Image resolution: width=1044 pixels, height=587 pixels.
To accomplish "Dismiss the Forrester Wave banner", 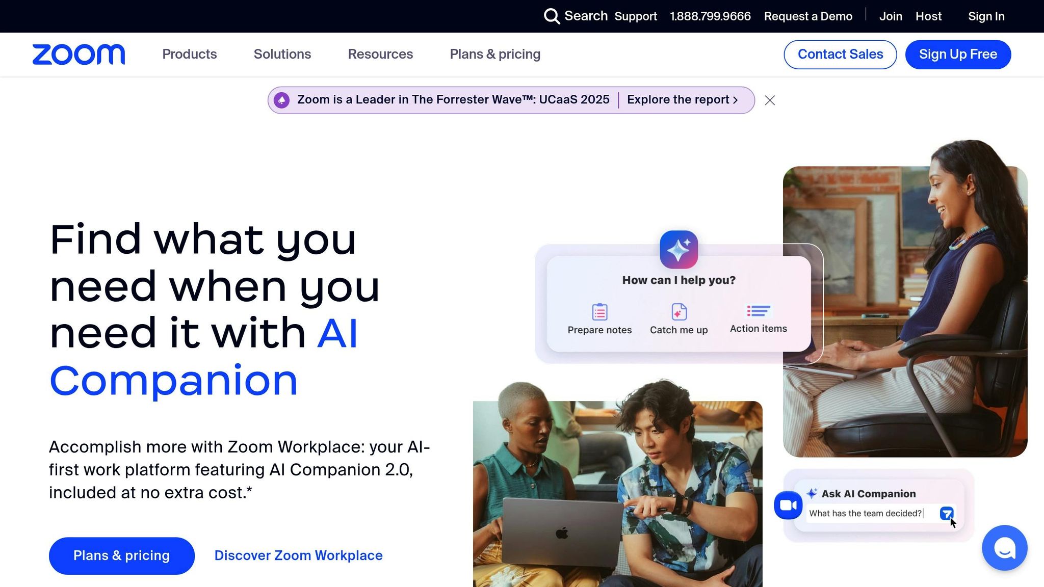I will (770, 100).
